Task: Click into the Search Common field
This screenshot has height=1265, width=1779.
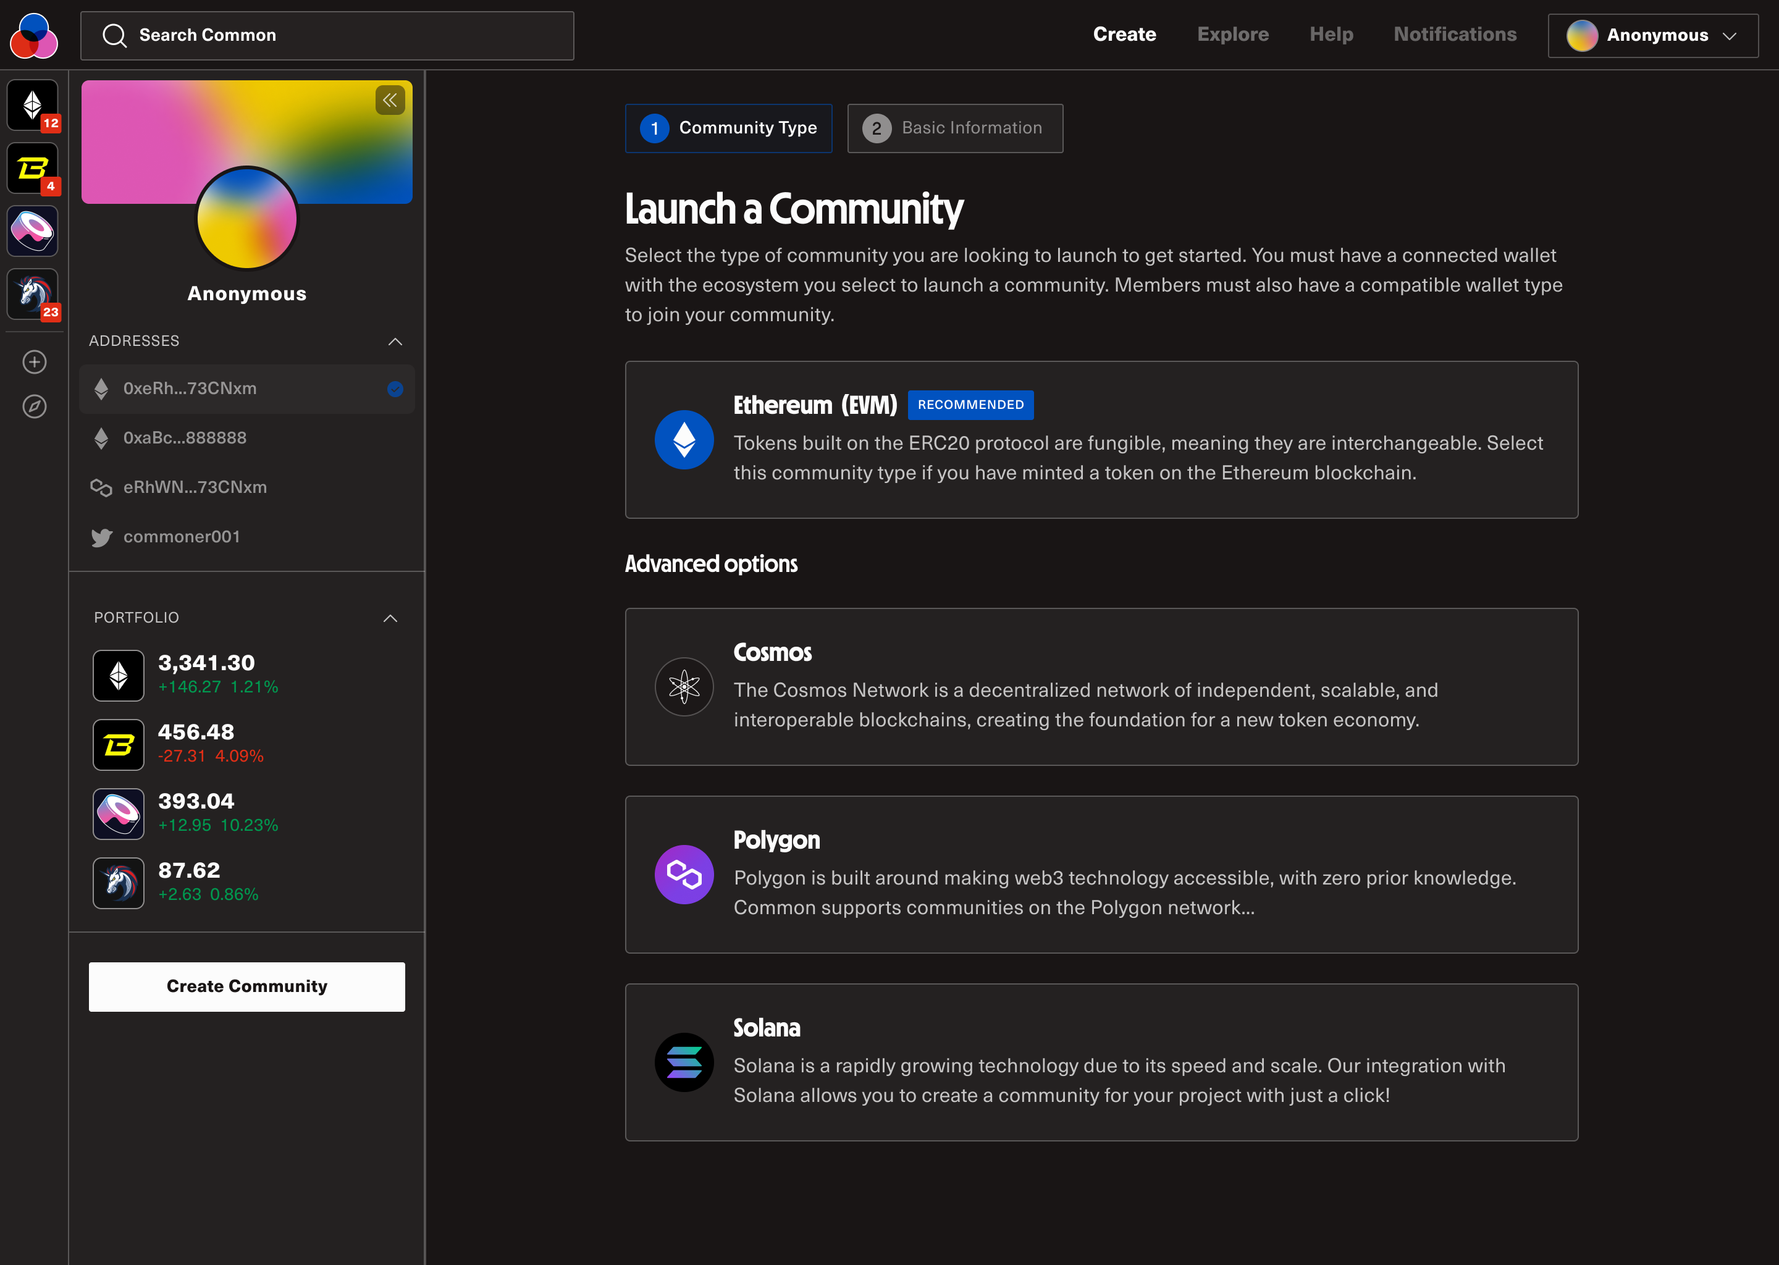Action: 343,35
